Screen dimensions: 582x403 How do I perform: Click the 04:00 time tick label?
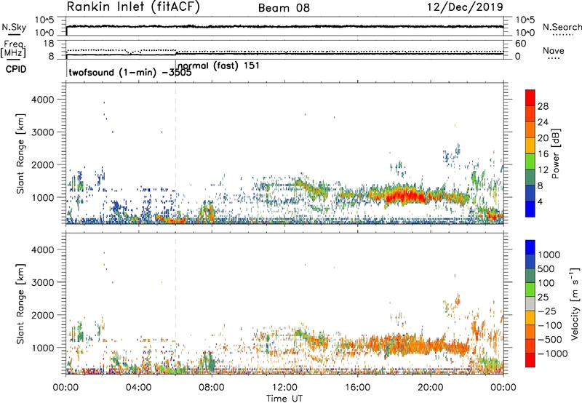[139, 388]
